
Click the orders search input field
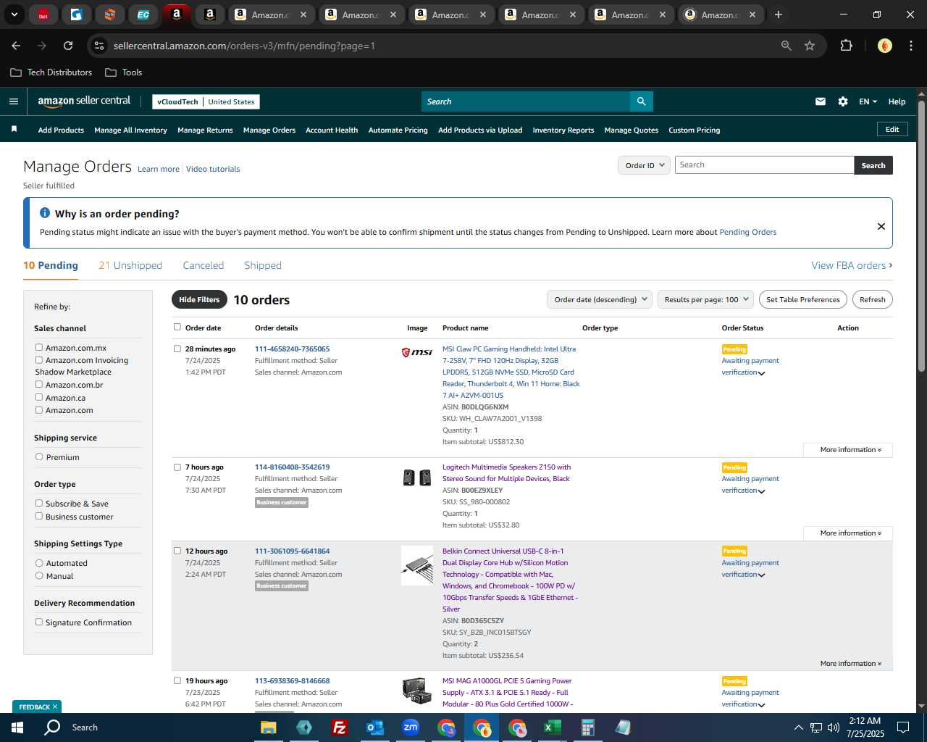pos(764,165)
